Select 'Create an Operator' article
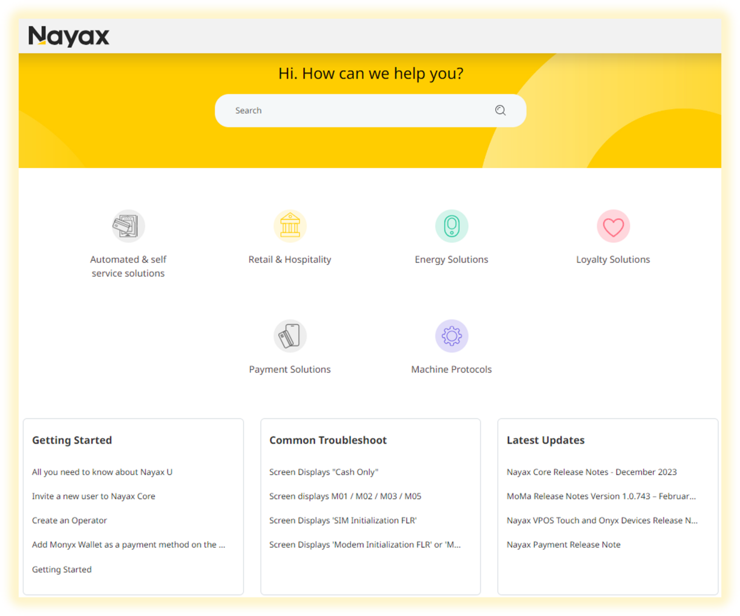This screenshot has width=740, height=616. [69, 521]
